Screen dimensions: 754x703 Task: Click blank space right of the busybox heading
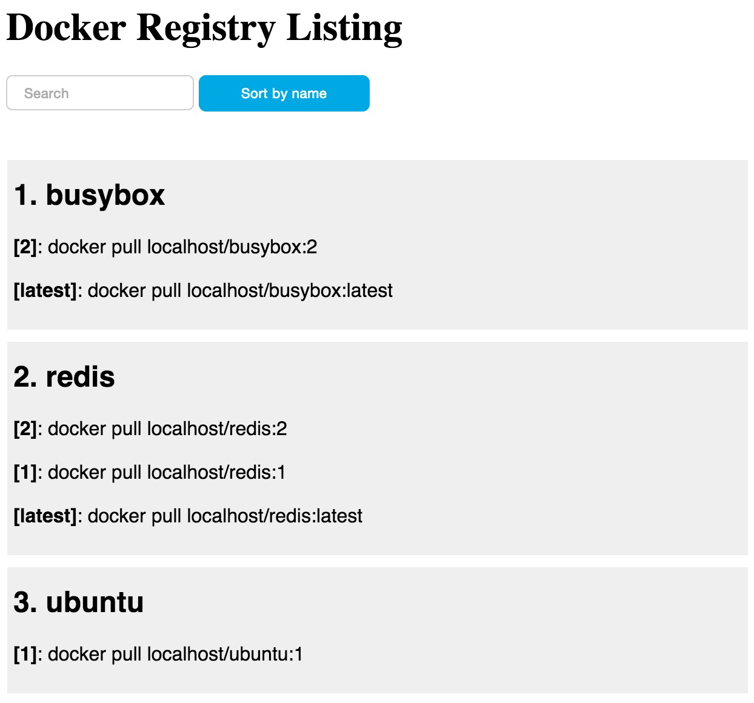(x=455, y=195)
